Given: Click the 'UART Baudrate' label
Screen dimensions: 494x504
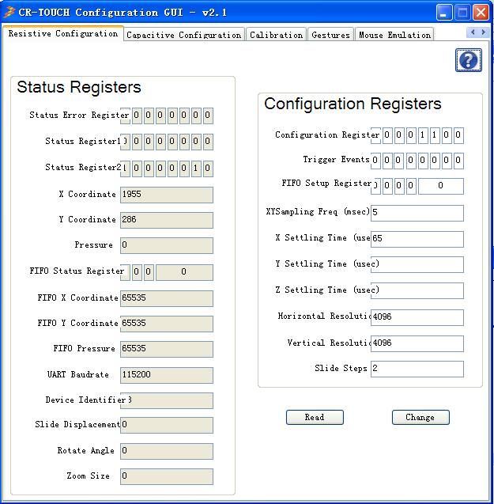Looking at the screenshot, I should coord(78,375).
